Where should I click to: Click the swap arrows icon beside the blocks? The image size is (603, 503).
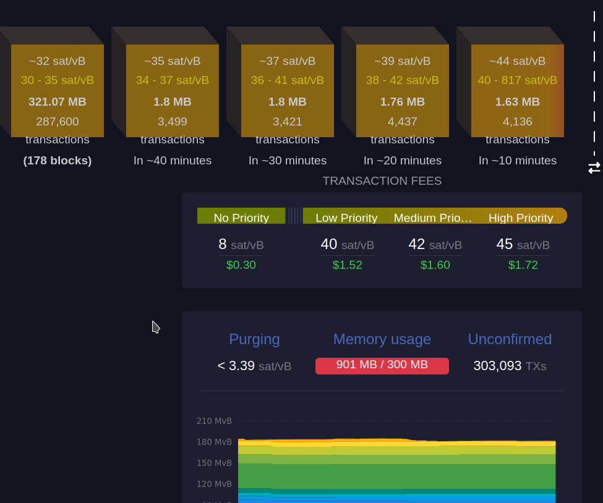(x=594, y=167)
